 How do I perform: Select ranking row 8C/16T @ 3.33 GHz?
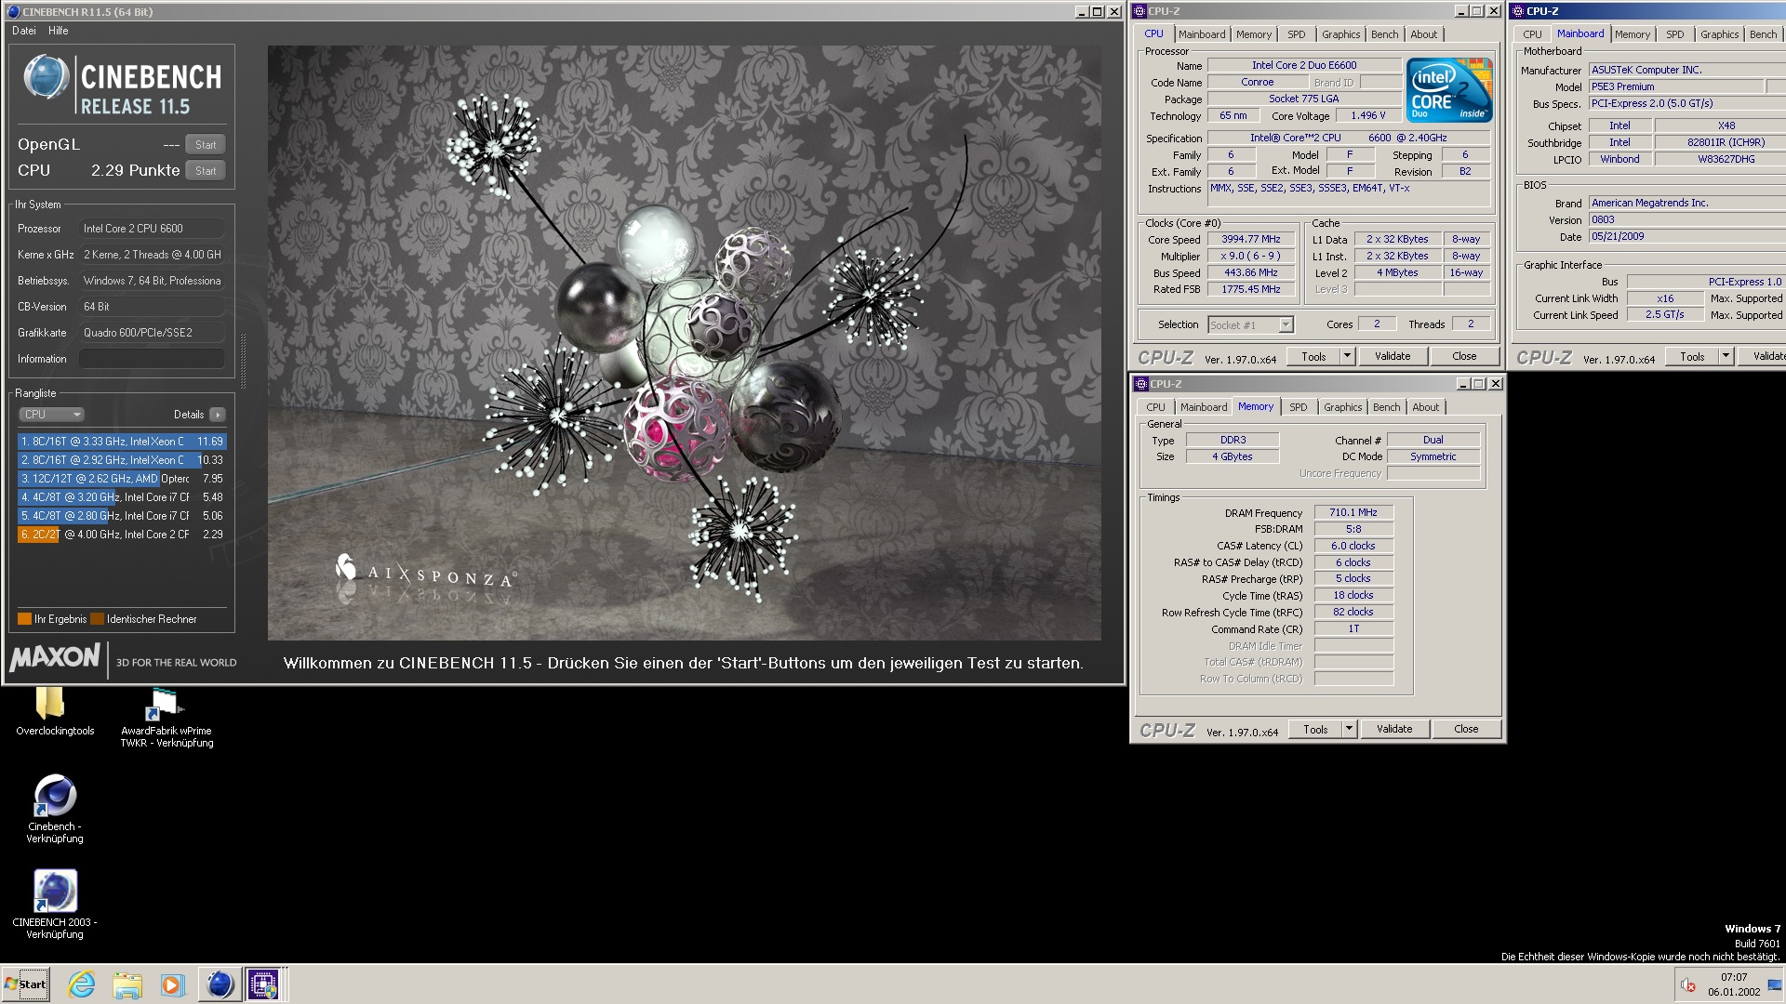coord(122,442)
